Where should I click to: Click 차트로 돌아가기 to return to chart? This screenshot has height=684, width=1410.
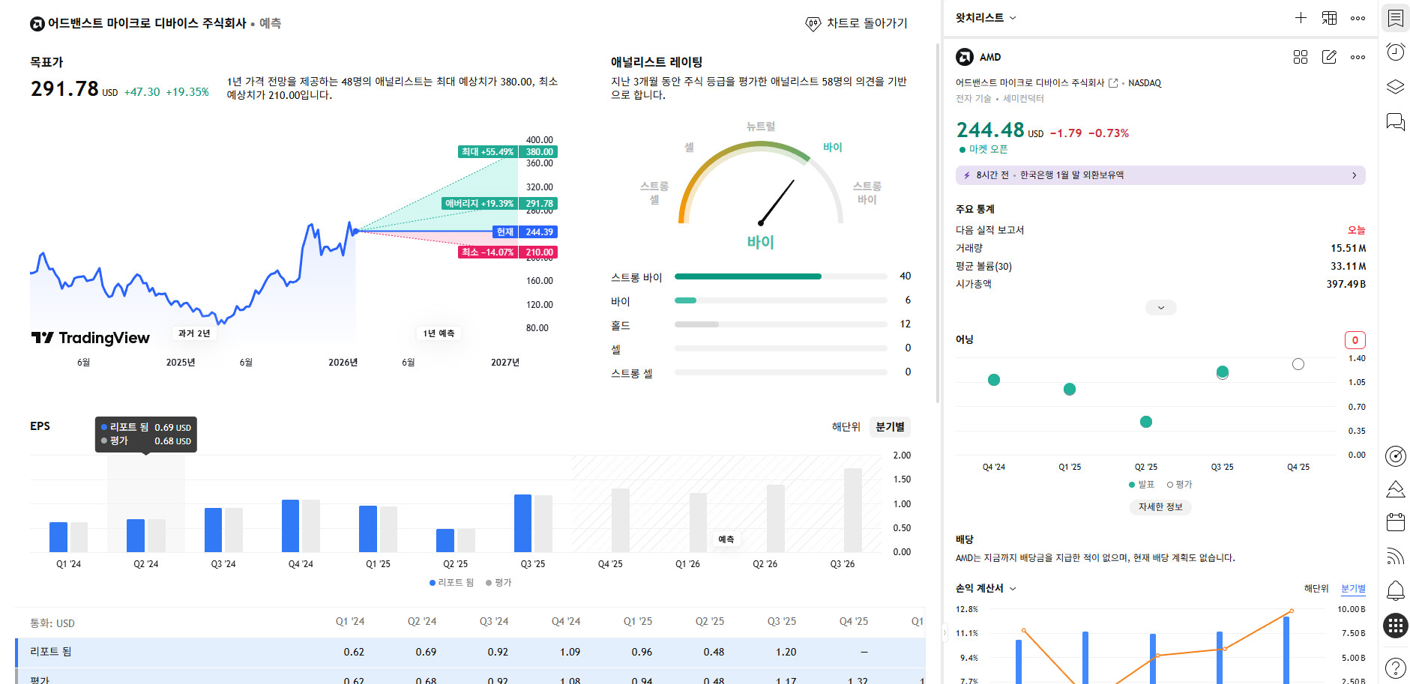(856, 24)
